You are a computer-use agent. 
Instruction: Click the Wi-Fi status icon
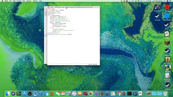pos(139,1)
